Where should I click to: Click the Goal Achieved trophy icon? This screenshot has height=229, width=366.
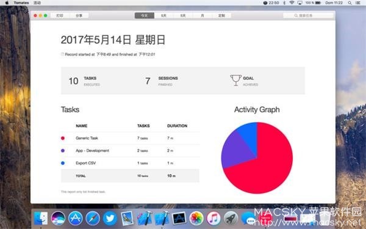pos(235,81)
